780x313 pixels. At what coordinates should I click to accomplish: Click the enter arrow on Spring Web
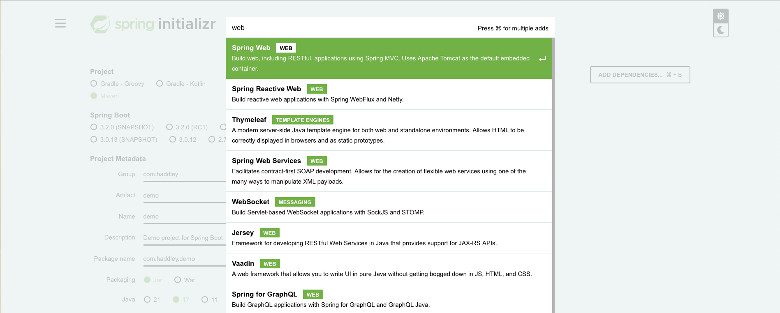point(542,59)
